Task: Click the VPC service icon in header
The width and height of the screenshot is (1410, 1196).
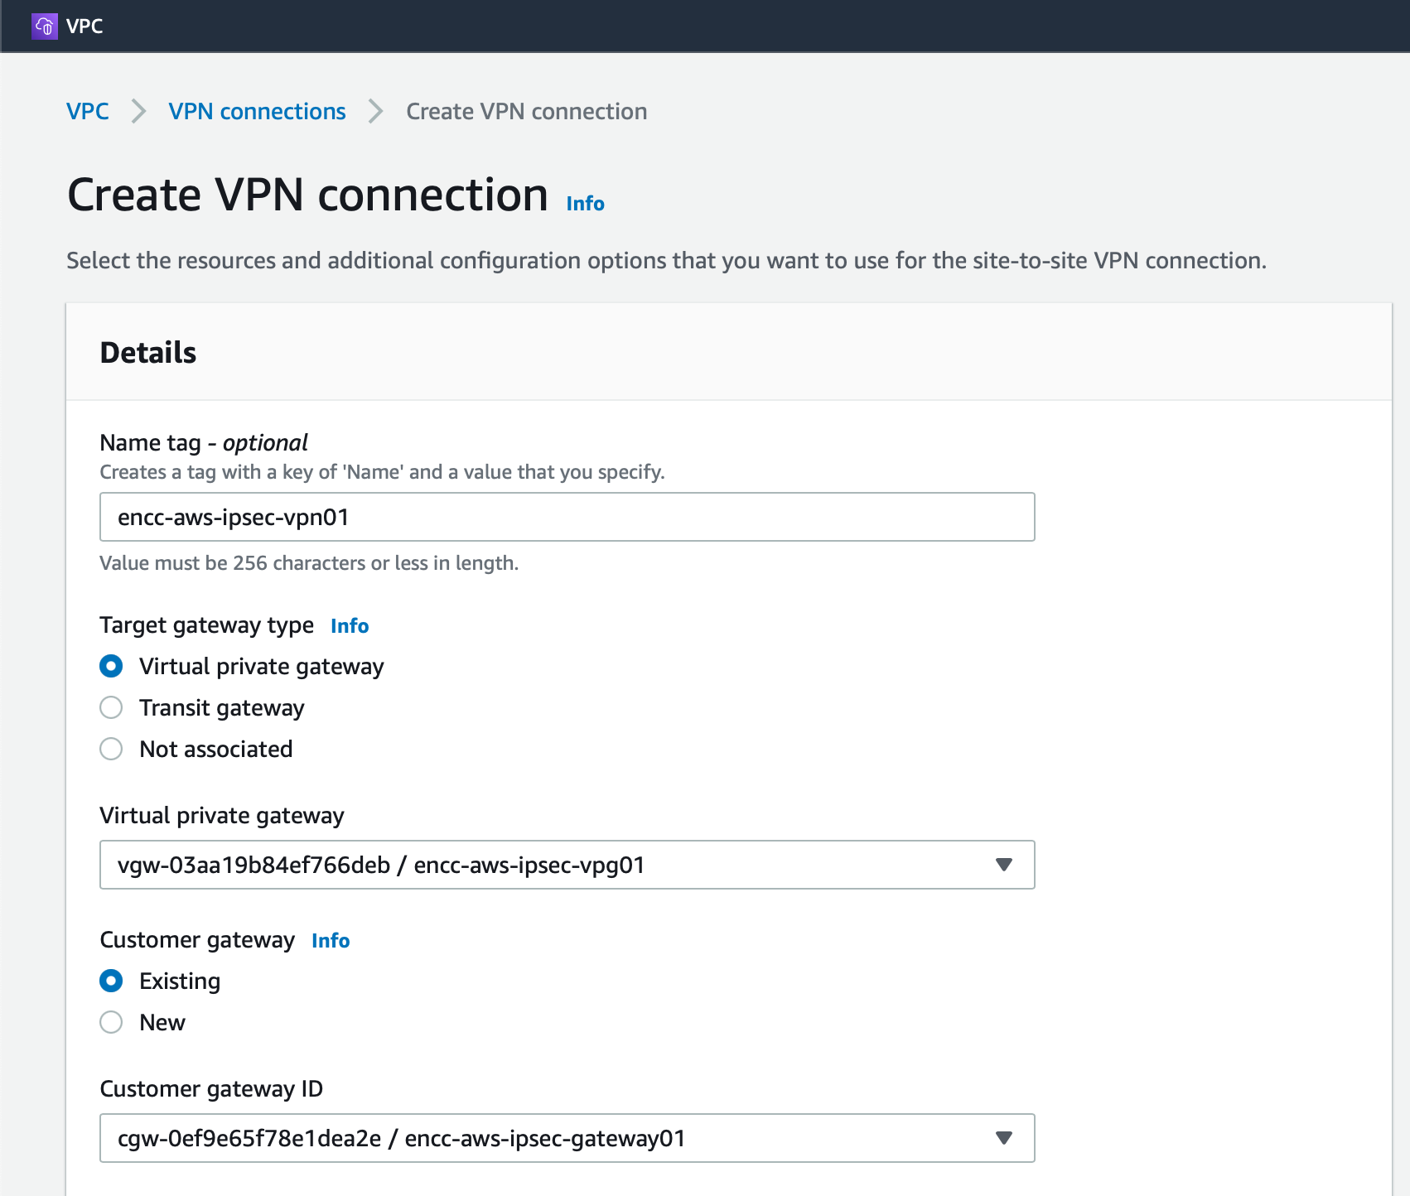Action: pyautogui.click(x=45, y=26)
